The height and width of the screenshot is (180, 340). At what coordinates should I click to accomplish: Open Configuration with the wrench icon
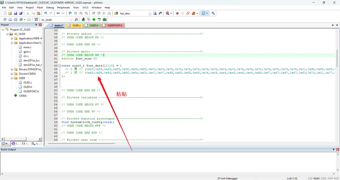213,13
